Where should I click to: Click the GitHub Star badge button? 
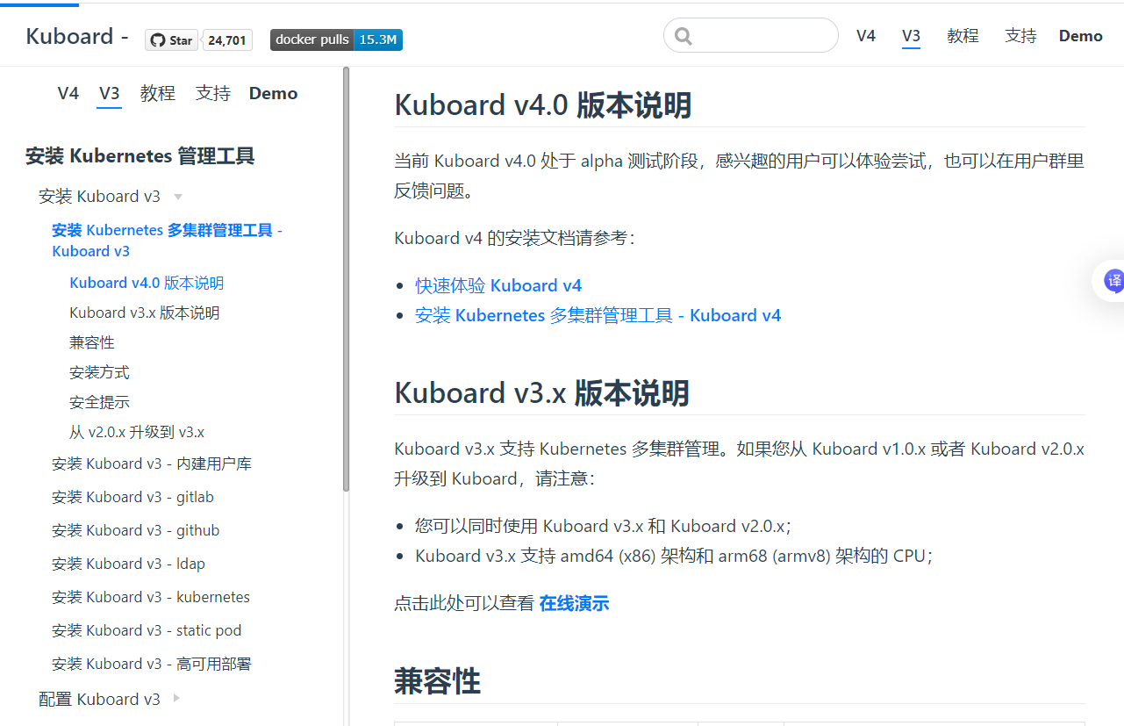click(x=171, y=40)
